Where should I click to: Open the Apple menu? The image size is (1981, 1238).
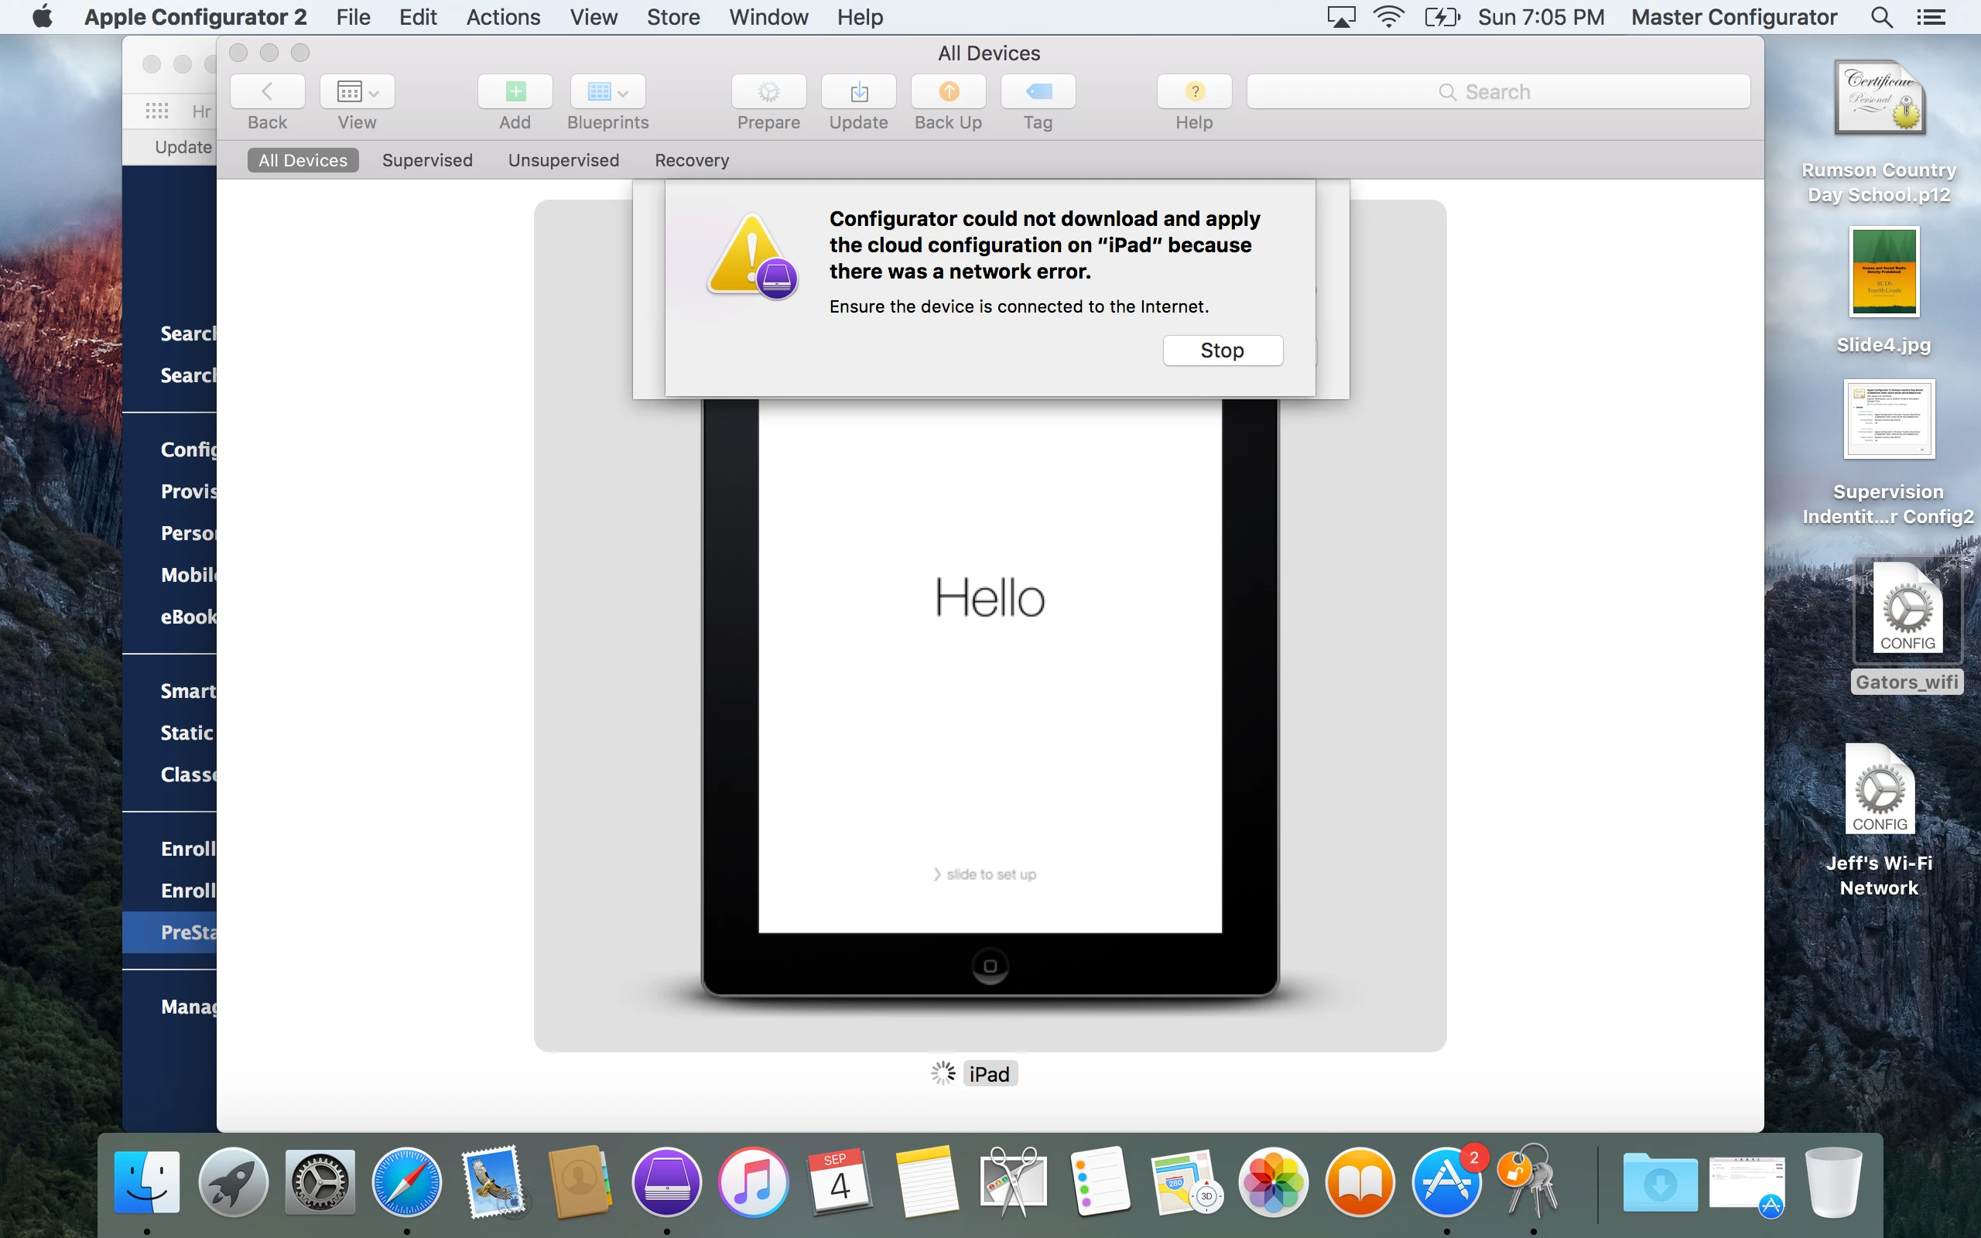(43, 16)
